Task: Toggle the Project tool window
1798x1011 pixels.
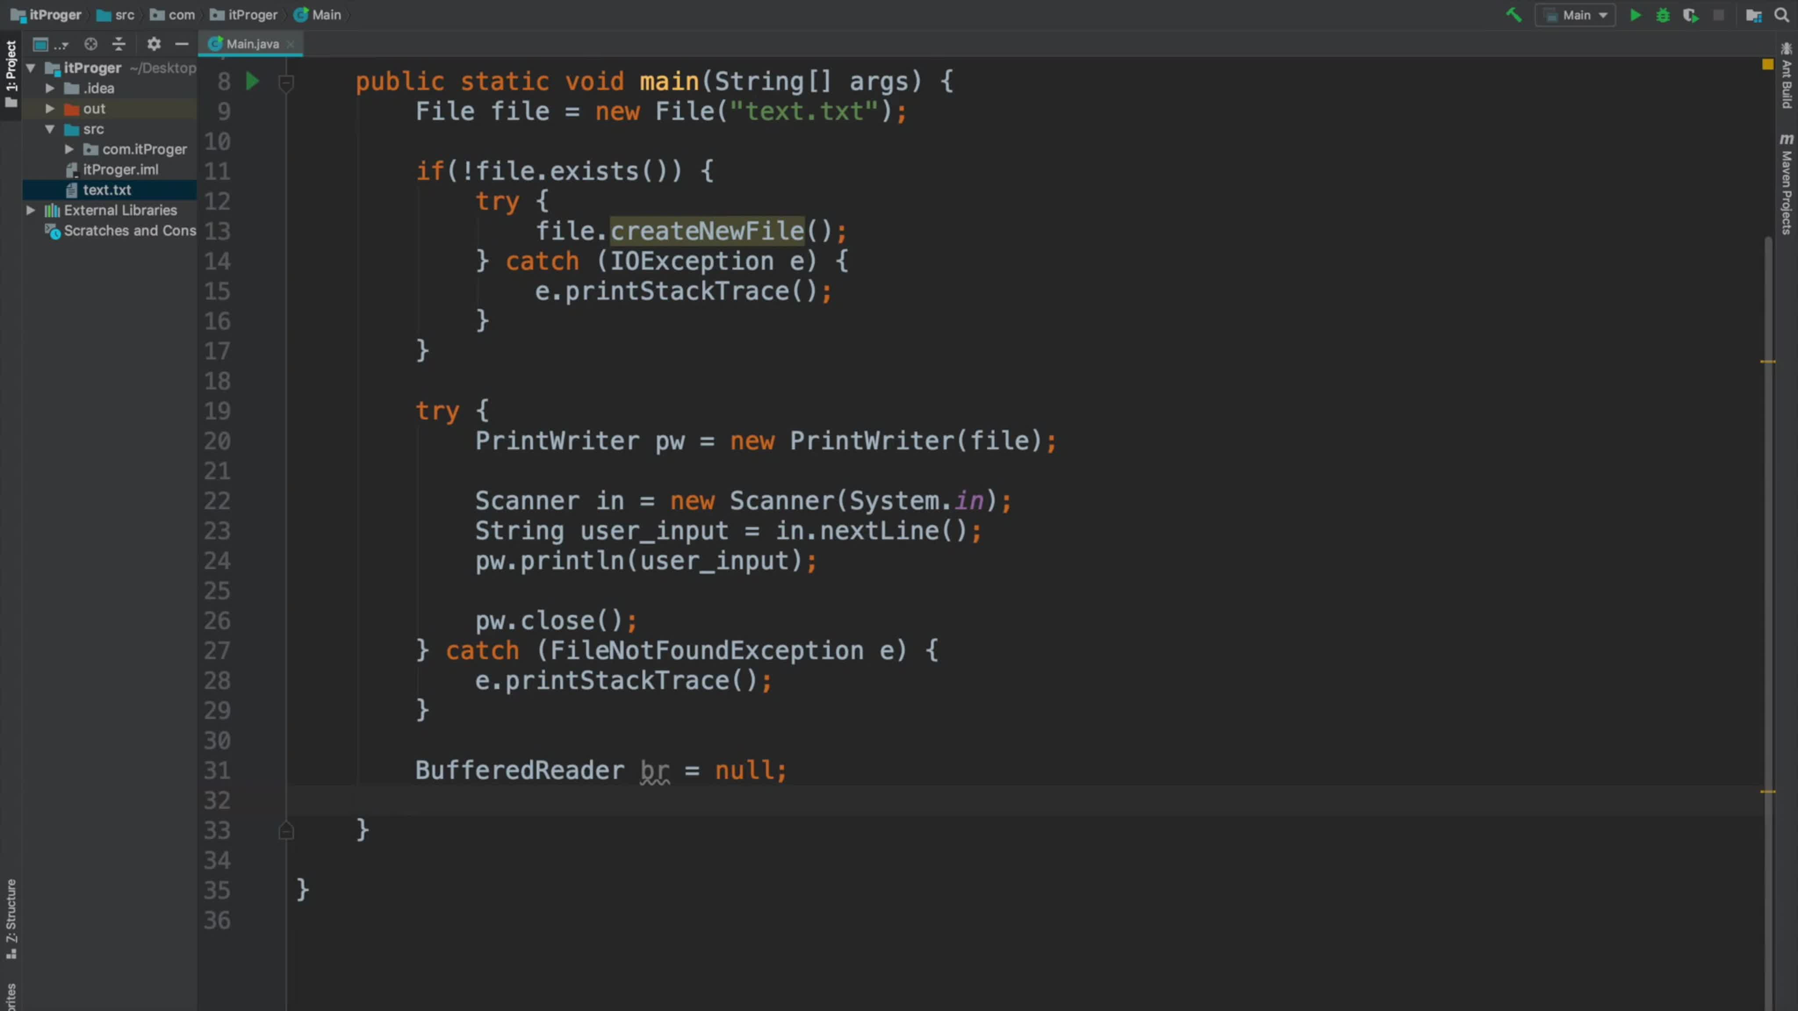Action: tap(11, 73)
